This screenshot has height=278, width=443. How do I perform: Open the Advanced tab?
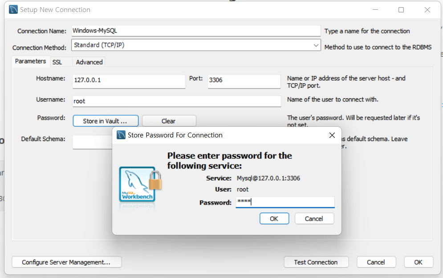(x=89, y=62)
